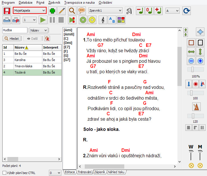Click the green up arrow beside lyrics
Screen dimensions: 207x176
186,30
